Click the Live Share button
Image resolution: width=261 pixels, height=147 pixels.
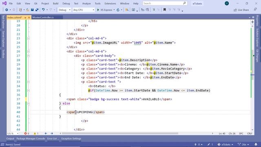tap(241, 10)
